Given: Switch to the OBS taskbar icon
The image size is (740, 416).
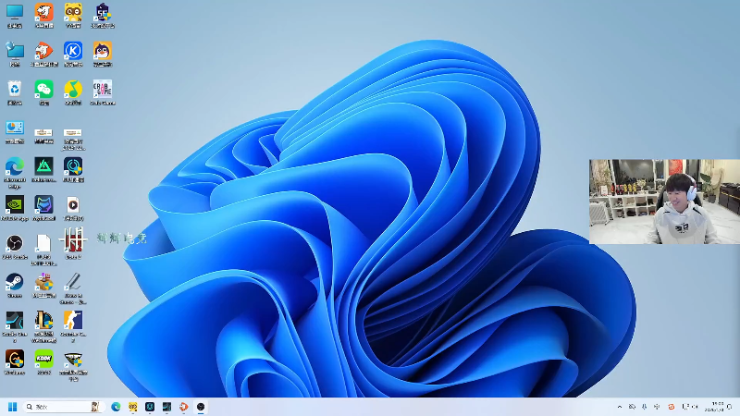Looking at the screenshot, I should 201,407.
